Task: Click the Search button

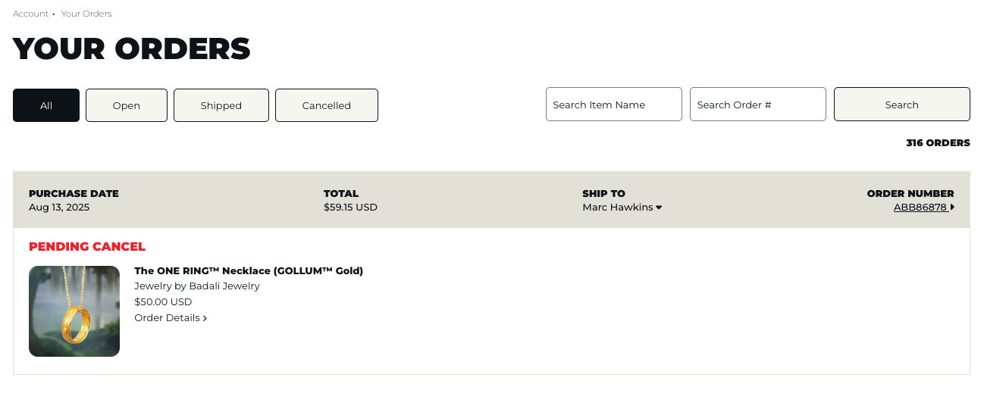Action: click(x=902, y=105)
